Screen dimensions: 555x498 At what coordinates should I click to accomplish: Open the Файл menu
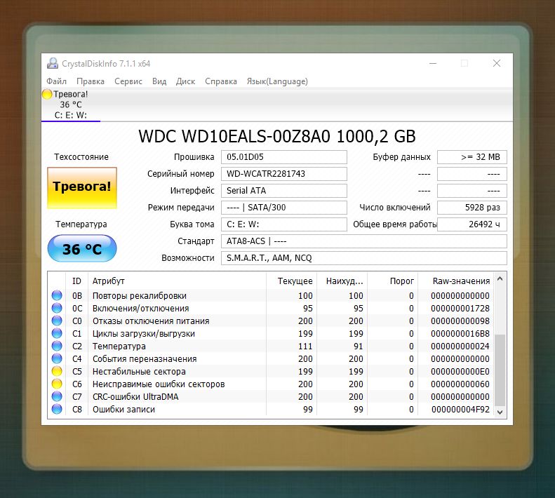(x=57, y=81)
